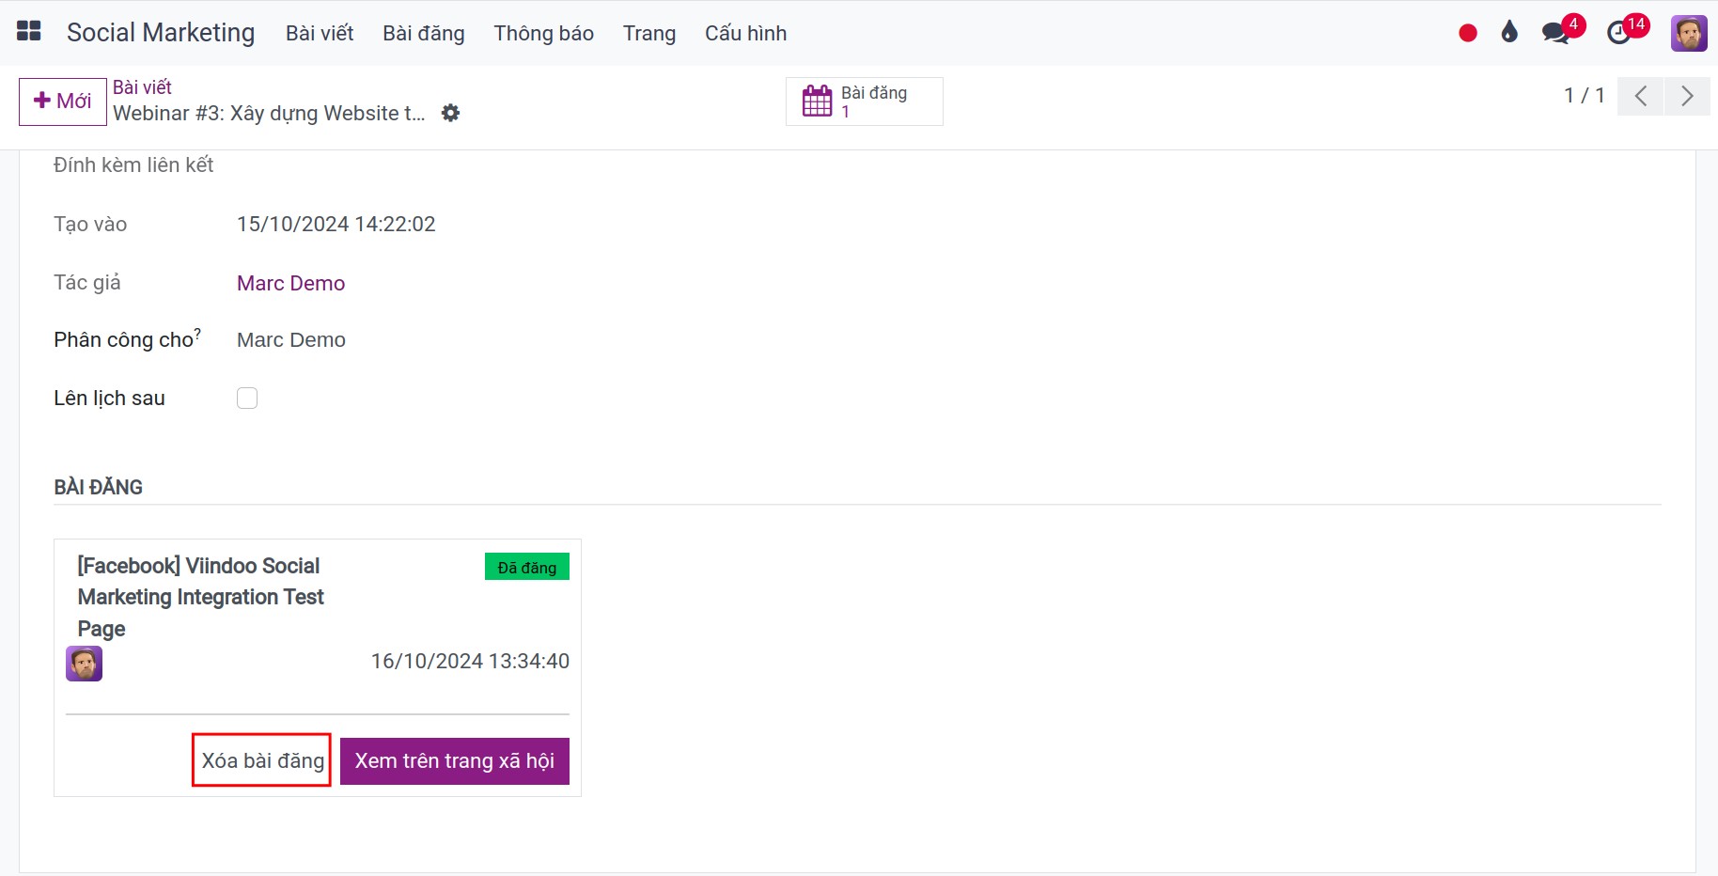This screenshot has height=876, width=1718.
Task: Open the Trang menu
Action: [649, 33]
